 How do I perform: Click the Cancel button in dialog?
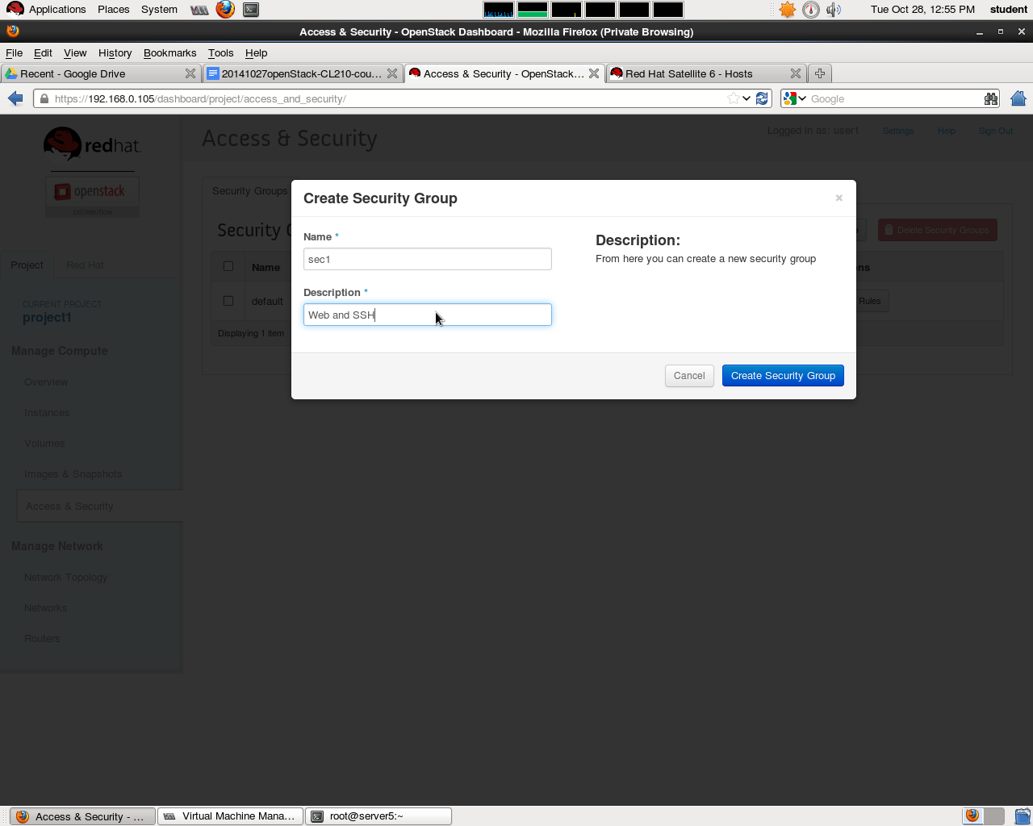pos(689,376)
